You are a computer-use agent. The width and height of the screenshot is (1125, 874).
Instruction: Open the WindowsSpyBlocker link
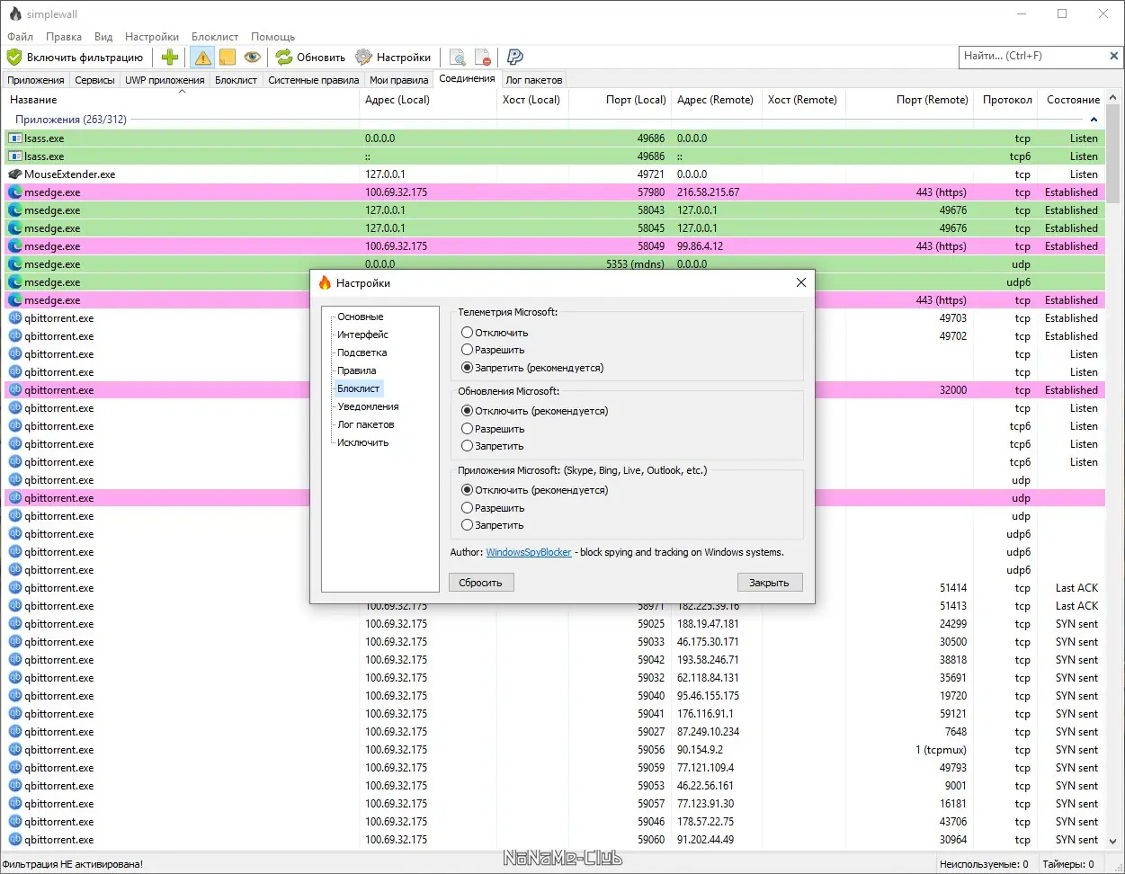(529, 552)
